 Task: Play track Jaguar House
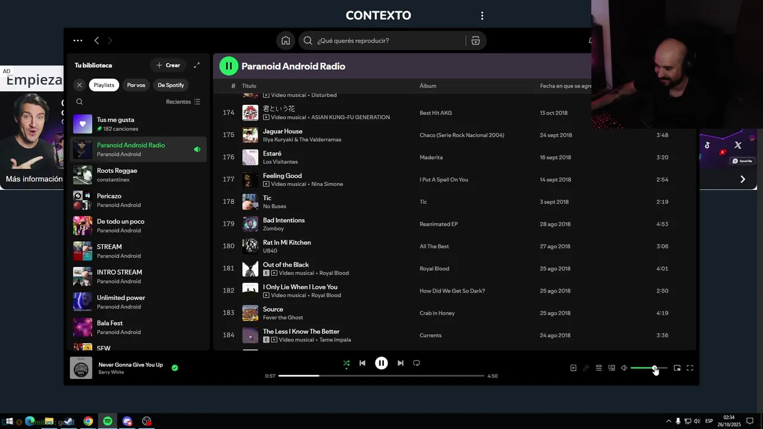283,131
